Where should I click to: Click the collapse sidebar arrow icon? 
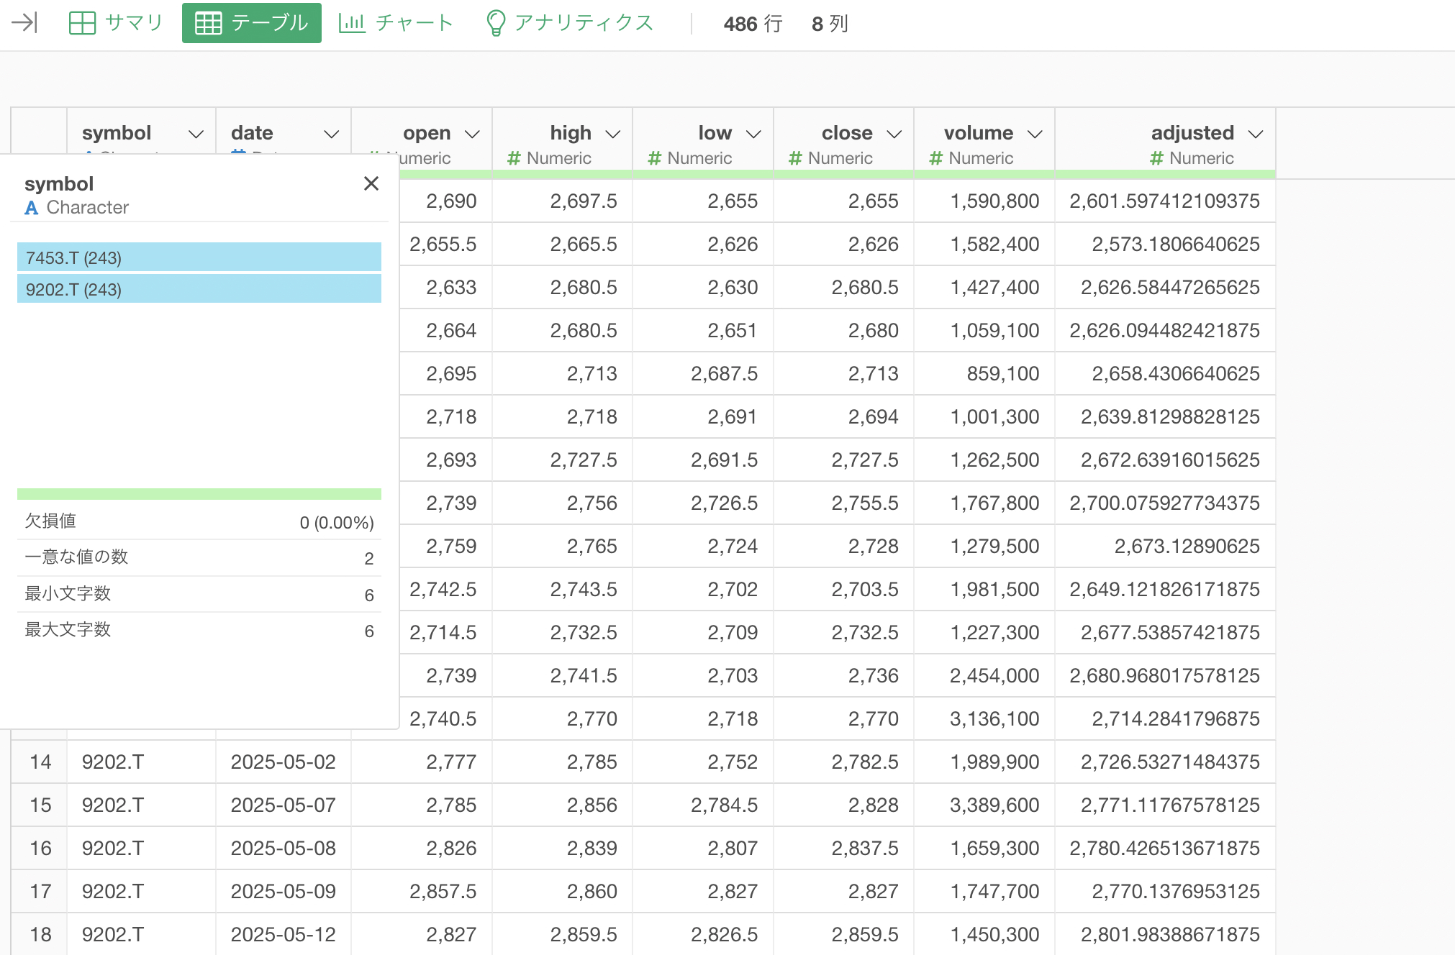(x=24, y=23)
